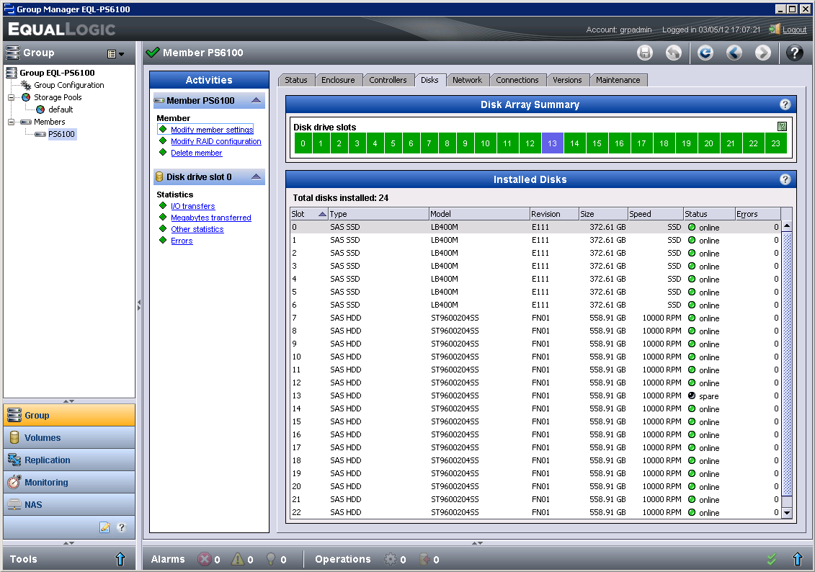815x572 pixels.
Task: Select the slot 13 spare disk row
Action: 535,396
